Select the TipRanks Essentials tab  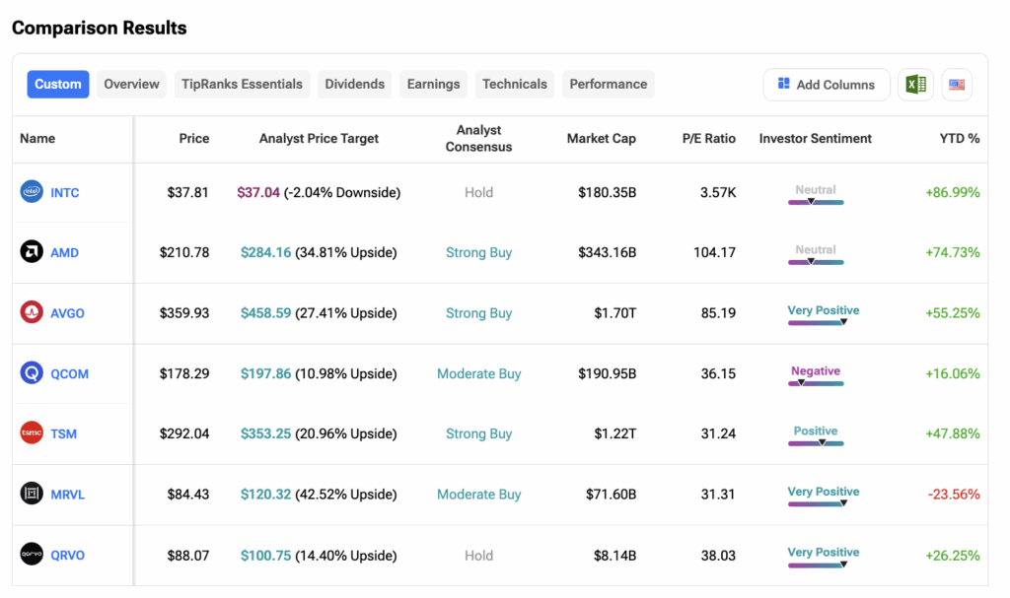click(242, 84)
